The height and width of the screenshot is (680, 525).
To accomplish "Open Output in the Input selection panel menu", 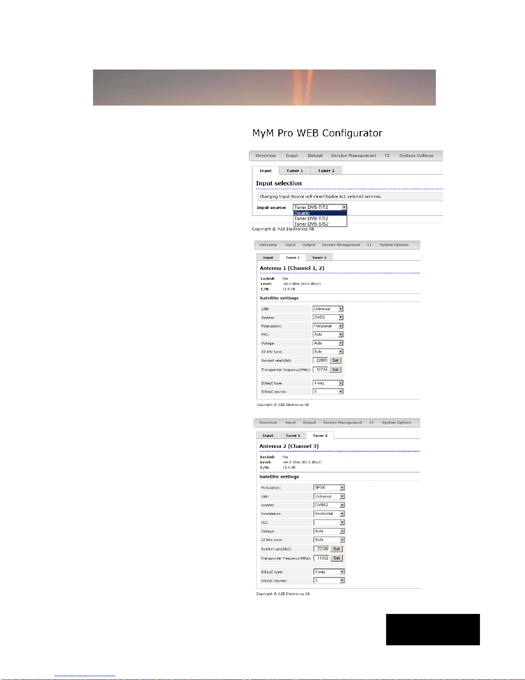I will pos(315,156).
